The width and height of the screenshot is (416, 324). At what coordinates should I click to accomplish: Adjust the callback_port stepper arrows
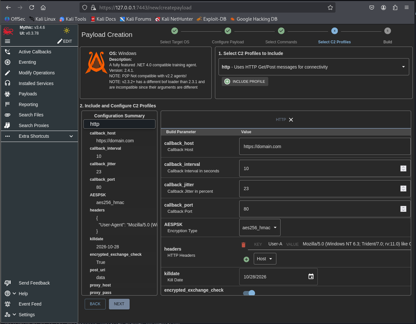pyautogui.click(x=403, y=209)
